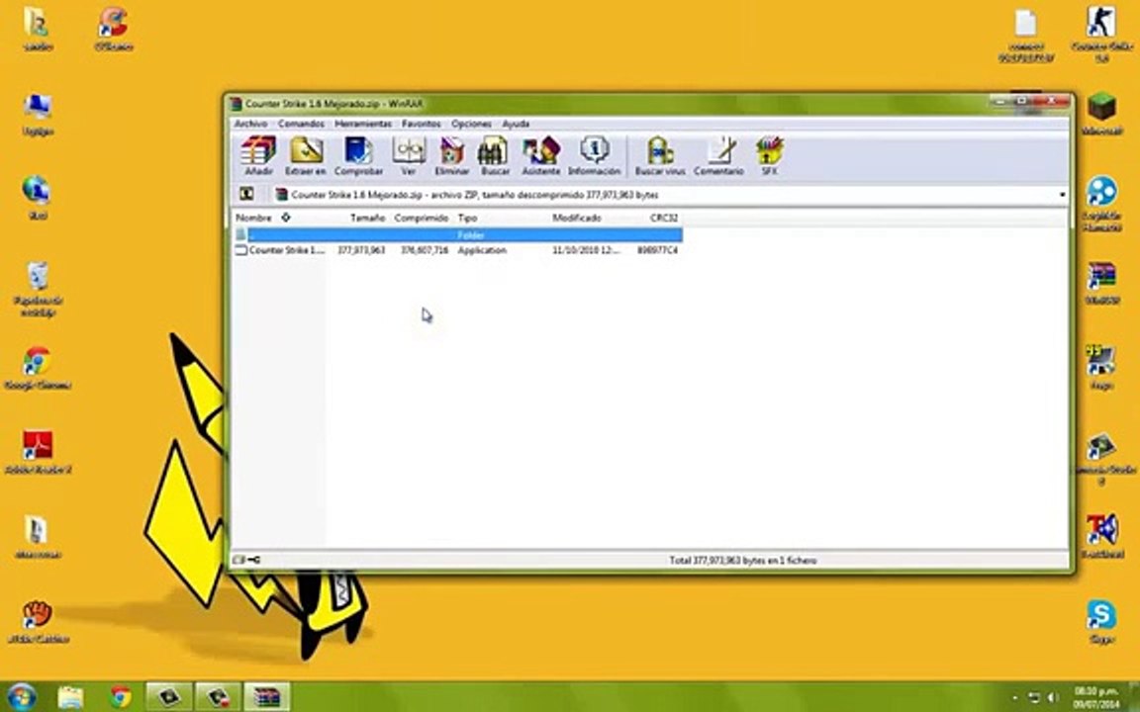Open the Minecraft desktop shortcut

click(1101, 114)
